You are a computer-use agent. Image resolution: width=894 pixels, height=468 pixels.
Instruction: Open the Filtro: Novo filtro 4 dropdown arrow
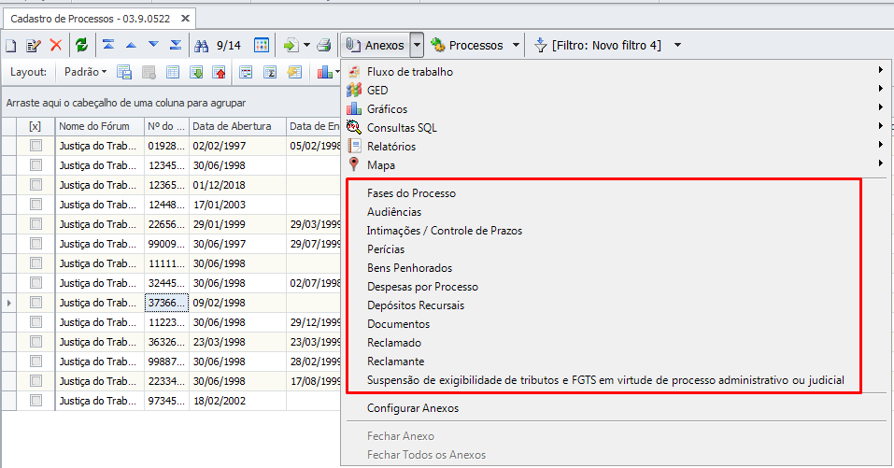[x=678, y=45]
